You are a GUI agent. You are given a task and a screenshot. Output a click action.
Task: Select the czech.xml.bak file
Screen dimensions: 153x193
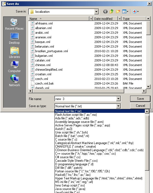(45, 83)
